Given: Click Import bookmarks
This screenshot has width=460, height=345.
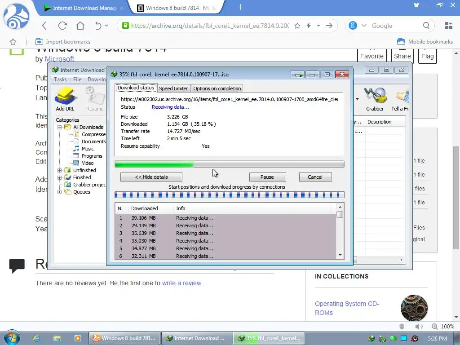Looking at the screenshot, I should (x=62, y=42).
